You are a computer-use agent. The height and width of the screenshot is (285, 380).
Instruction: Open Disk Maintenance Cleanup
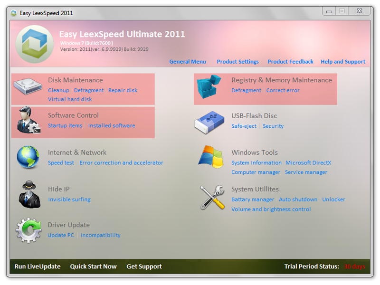point(58,90)
